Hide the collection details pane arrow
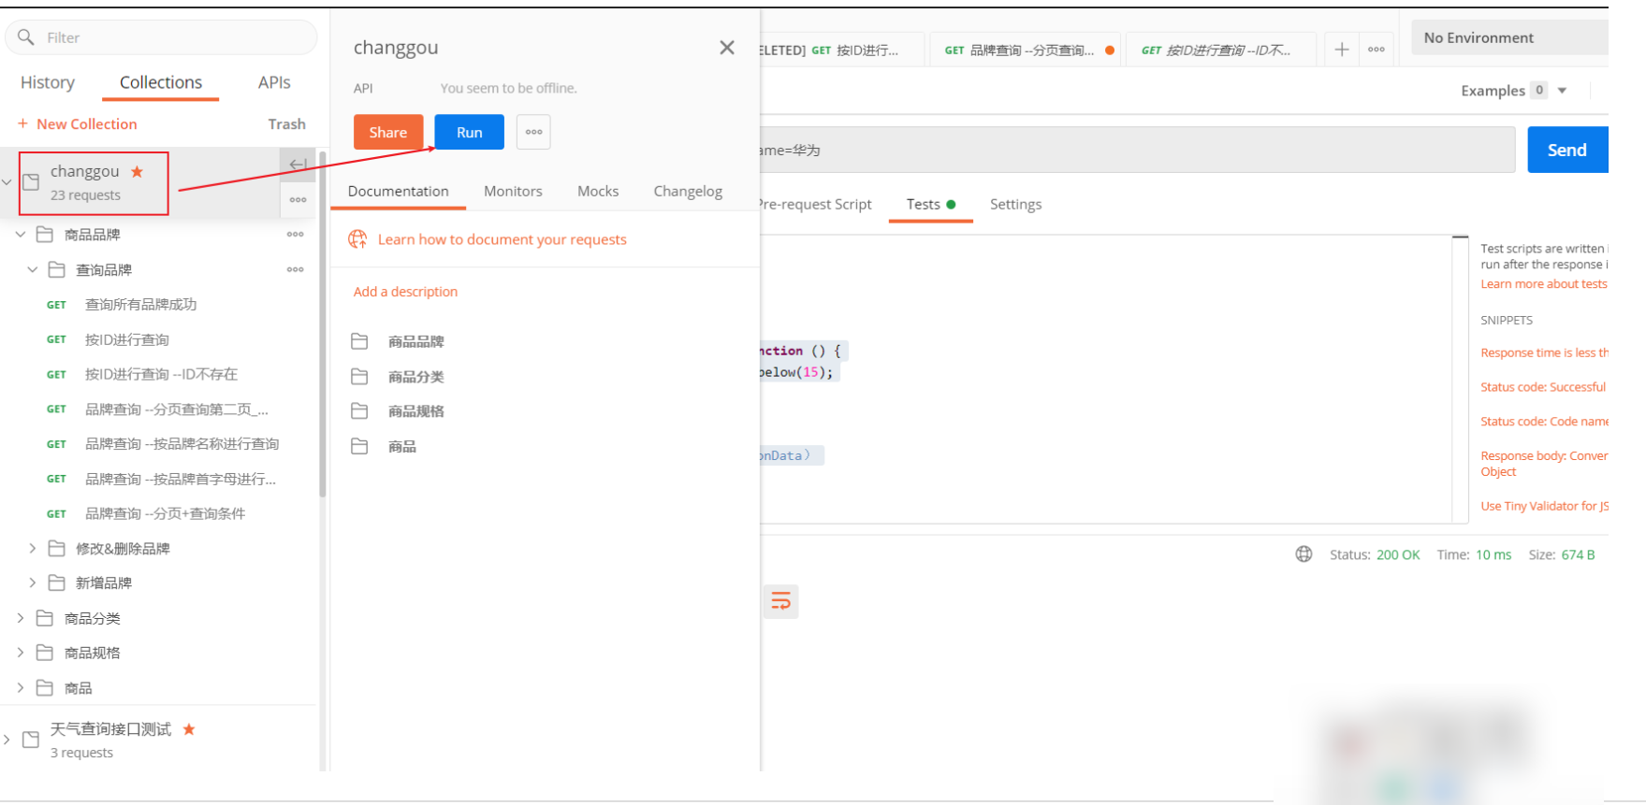Viewport: 1646px width, 805px height. coord(298,165)
